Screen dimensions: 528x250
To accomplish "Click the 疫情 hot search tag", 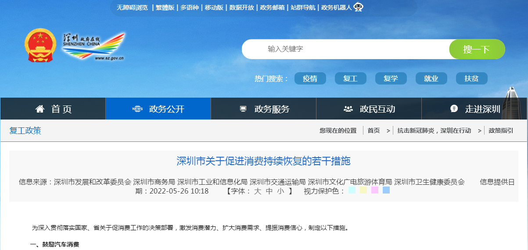I will click(x=310, y=78).
